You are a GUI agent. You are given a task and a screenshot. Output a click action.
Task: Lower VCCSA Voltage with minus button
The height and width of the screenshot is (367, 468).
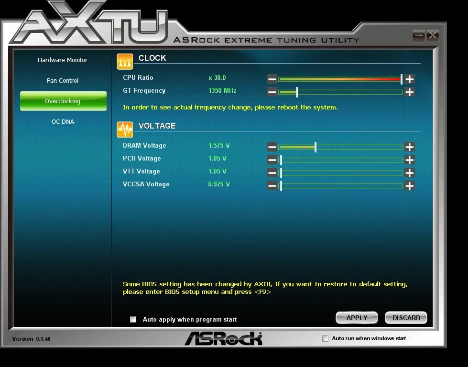[272, 185]
